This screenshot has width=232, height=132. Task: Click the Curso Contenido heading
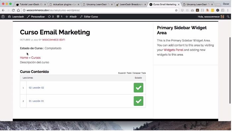click(34, 72)
